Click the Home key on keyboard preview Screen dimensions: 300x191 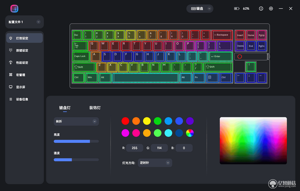250,35
